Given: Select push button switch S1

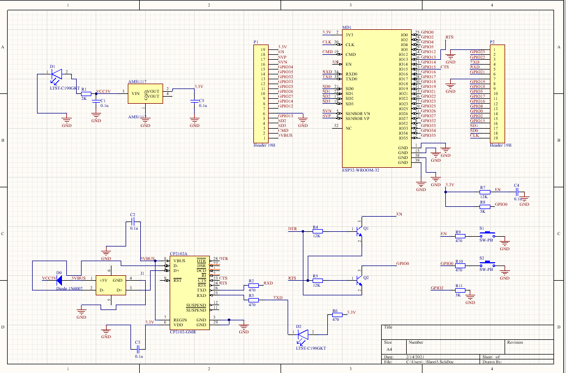Looking at the screenshot, I should pyautogui.click(x=487, y=235).
